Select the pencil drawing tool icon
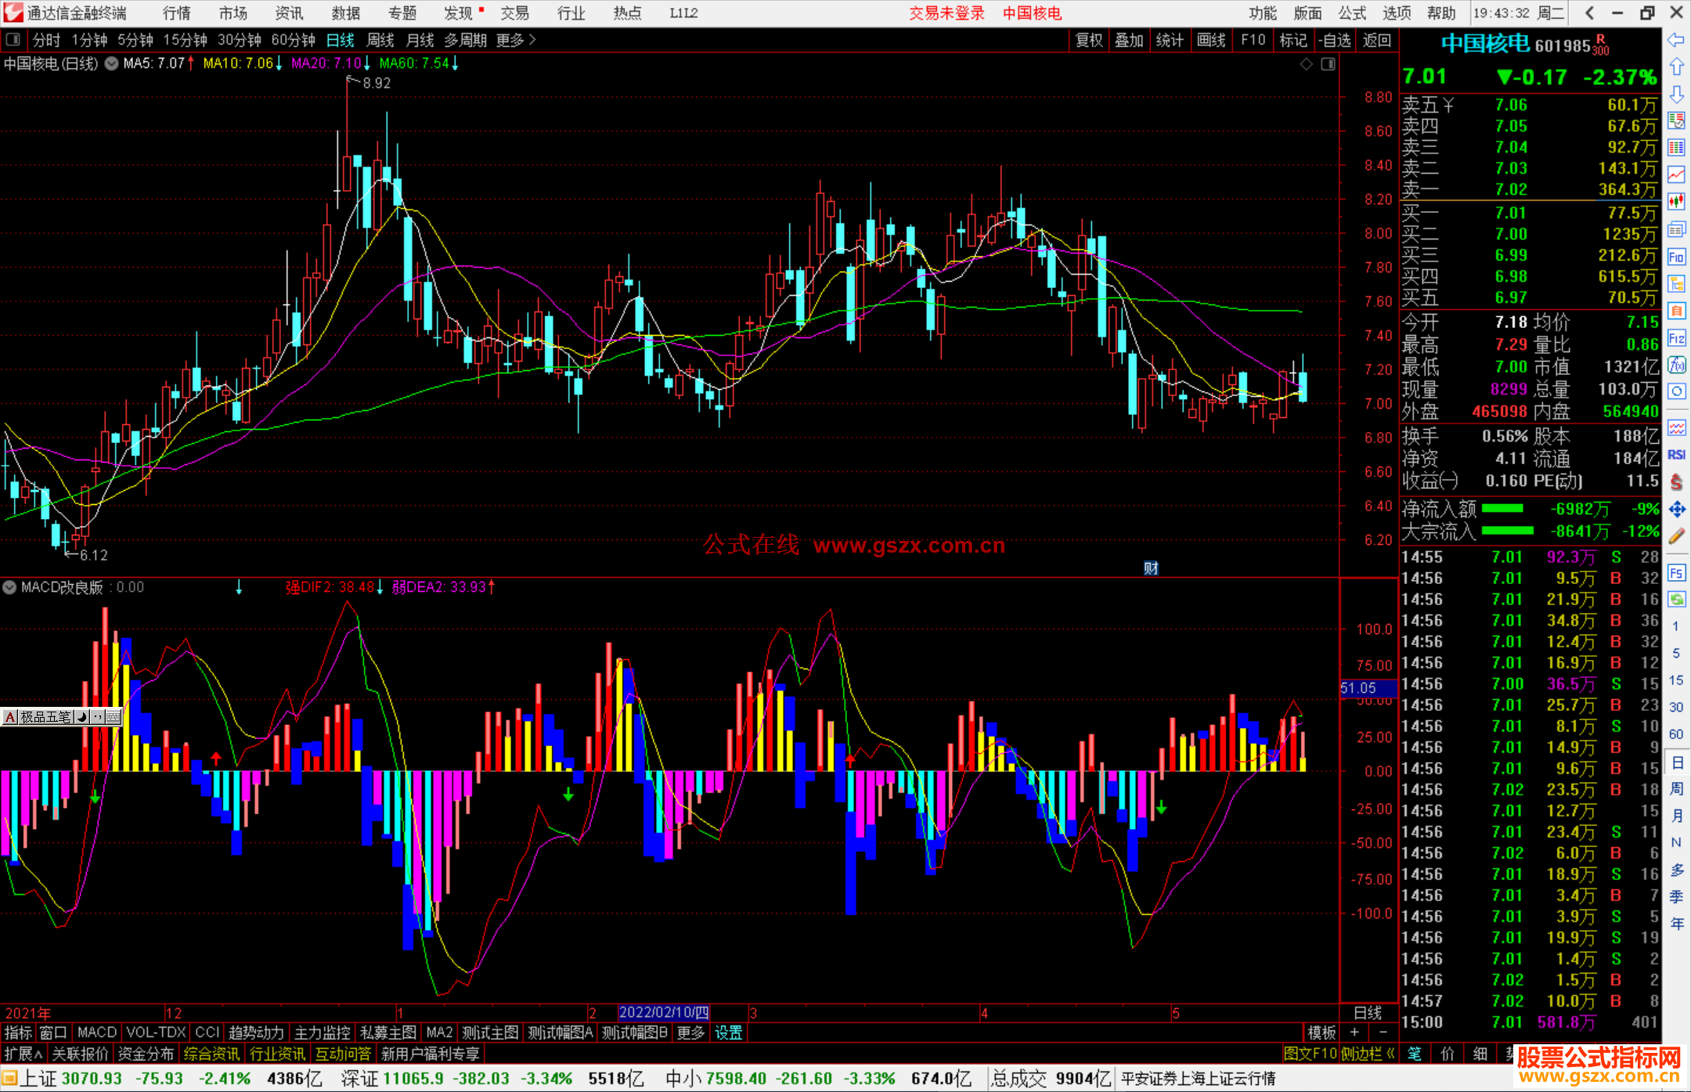This screenshot has height=1092, width=1691. pyautogui.click(x=1676, y=536)
